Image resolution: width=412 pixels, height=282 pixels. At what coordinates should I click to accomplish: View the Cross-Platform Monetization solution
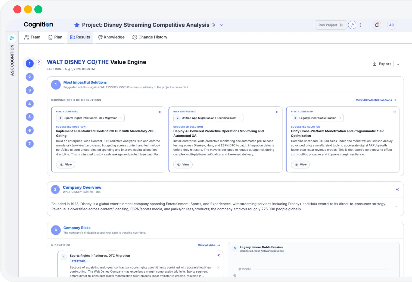click(x=301, y=165)
